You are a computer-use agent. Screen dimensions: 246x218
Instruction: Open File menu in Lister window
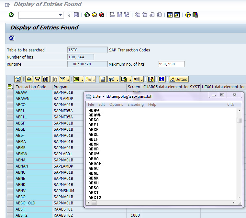91,104
